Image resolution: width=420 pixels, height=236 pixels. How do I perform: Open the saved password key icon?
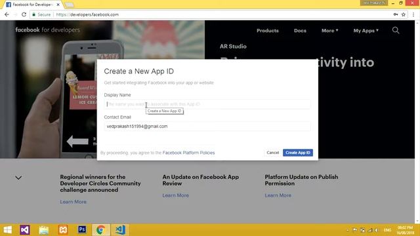tap(396, 14)
